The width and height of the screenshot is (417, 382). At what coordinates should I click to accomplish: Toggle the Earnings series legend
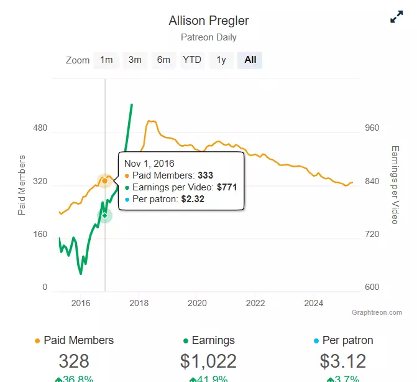(x=209, y=340)
